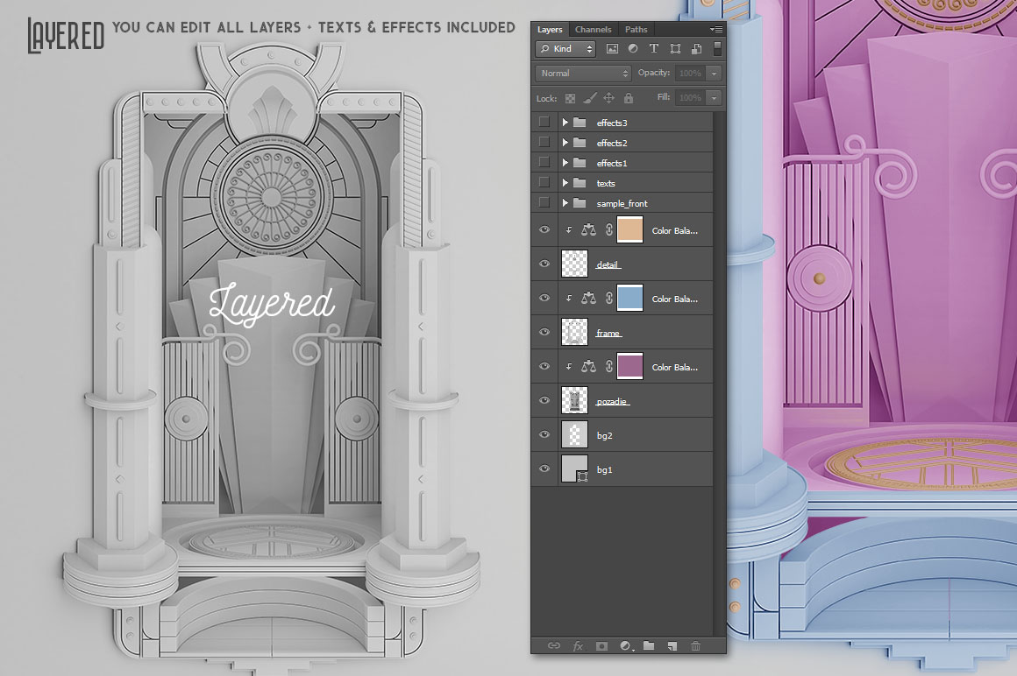
Task: Open the Kind filter dropdown
Action: click(x=566, y=49)
